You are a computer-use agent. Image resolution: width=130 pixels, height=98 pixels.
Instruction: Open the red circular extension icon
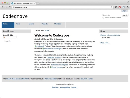[x=120, y=7]
